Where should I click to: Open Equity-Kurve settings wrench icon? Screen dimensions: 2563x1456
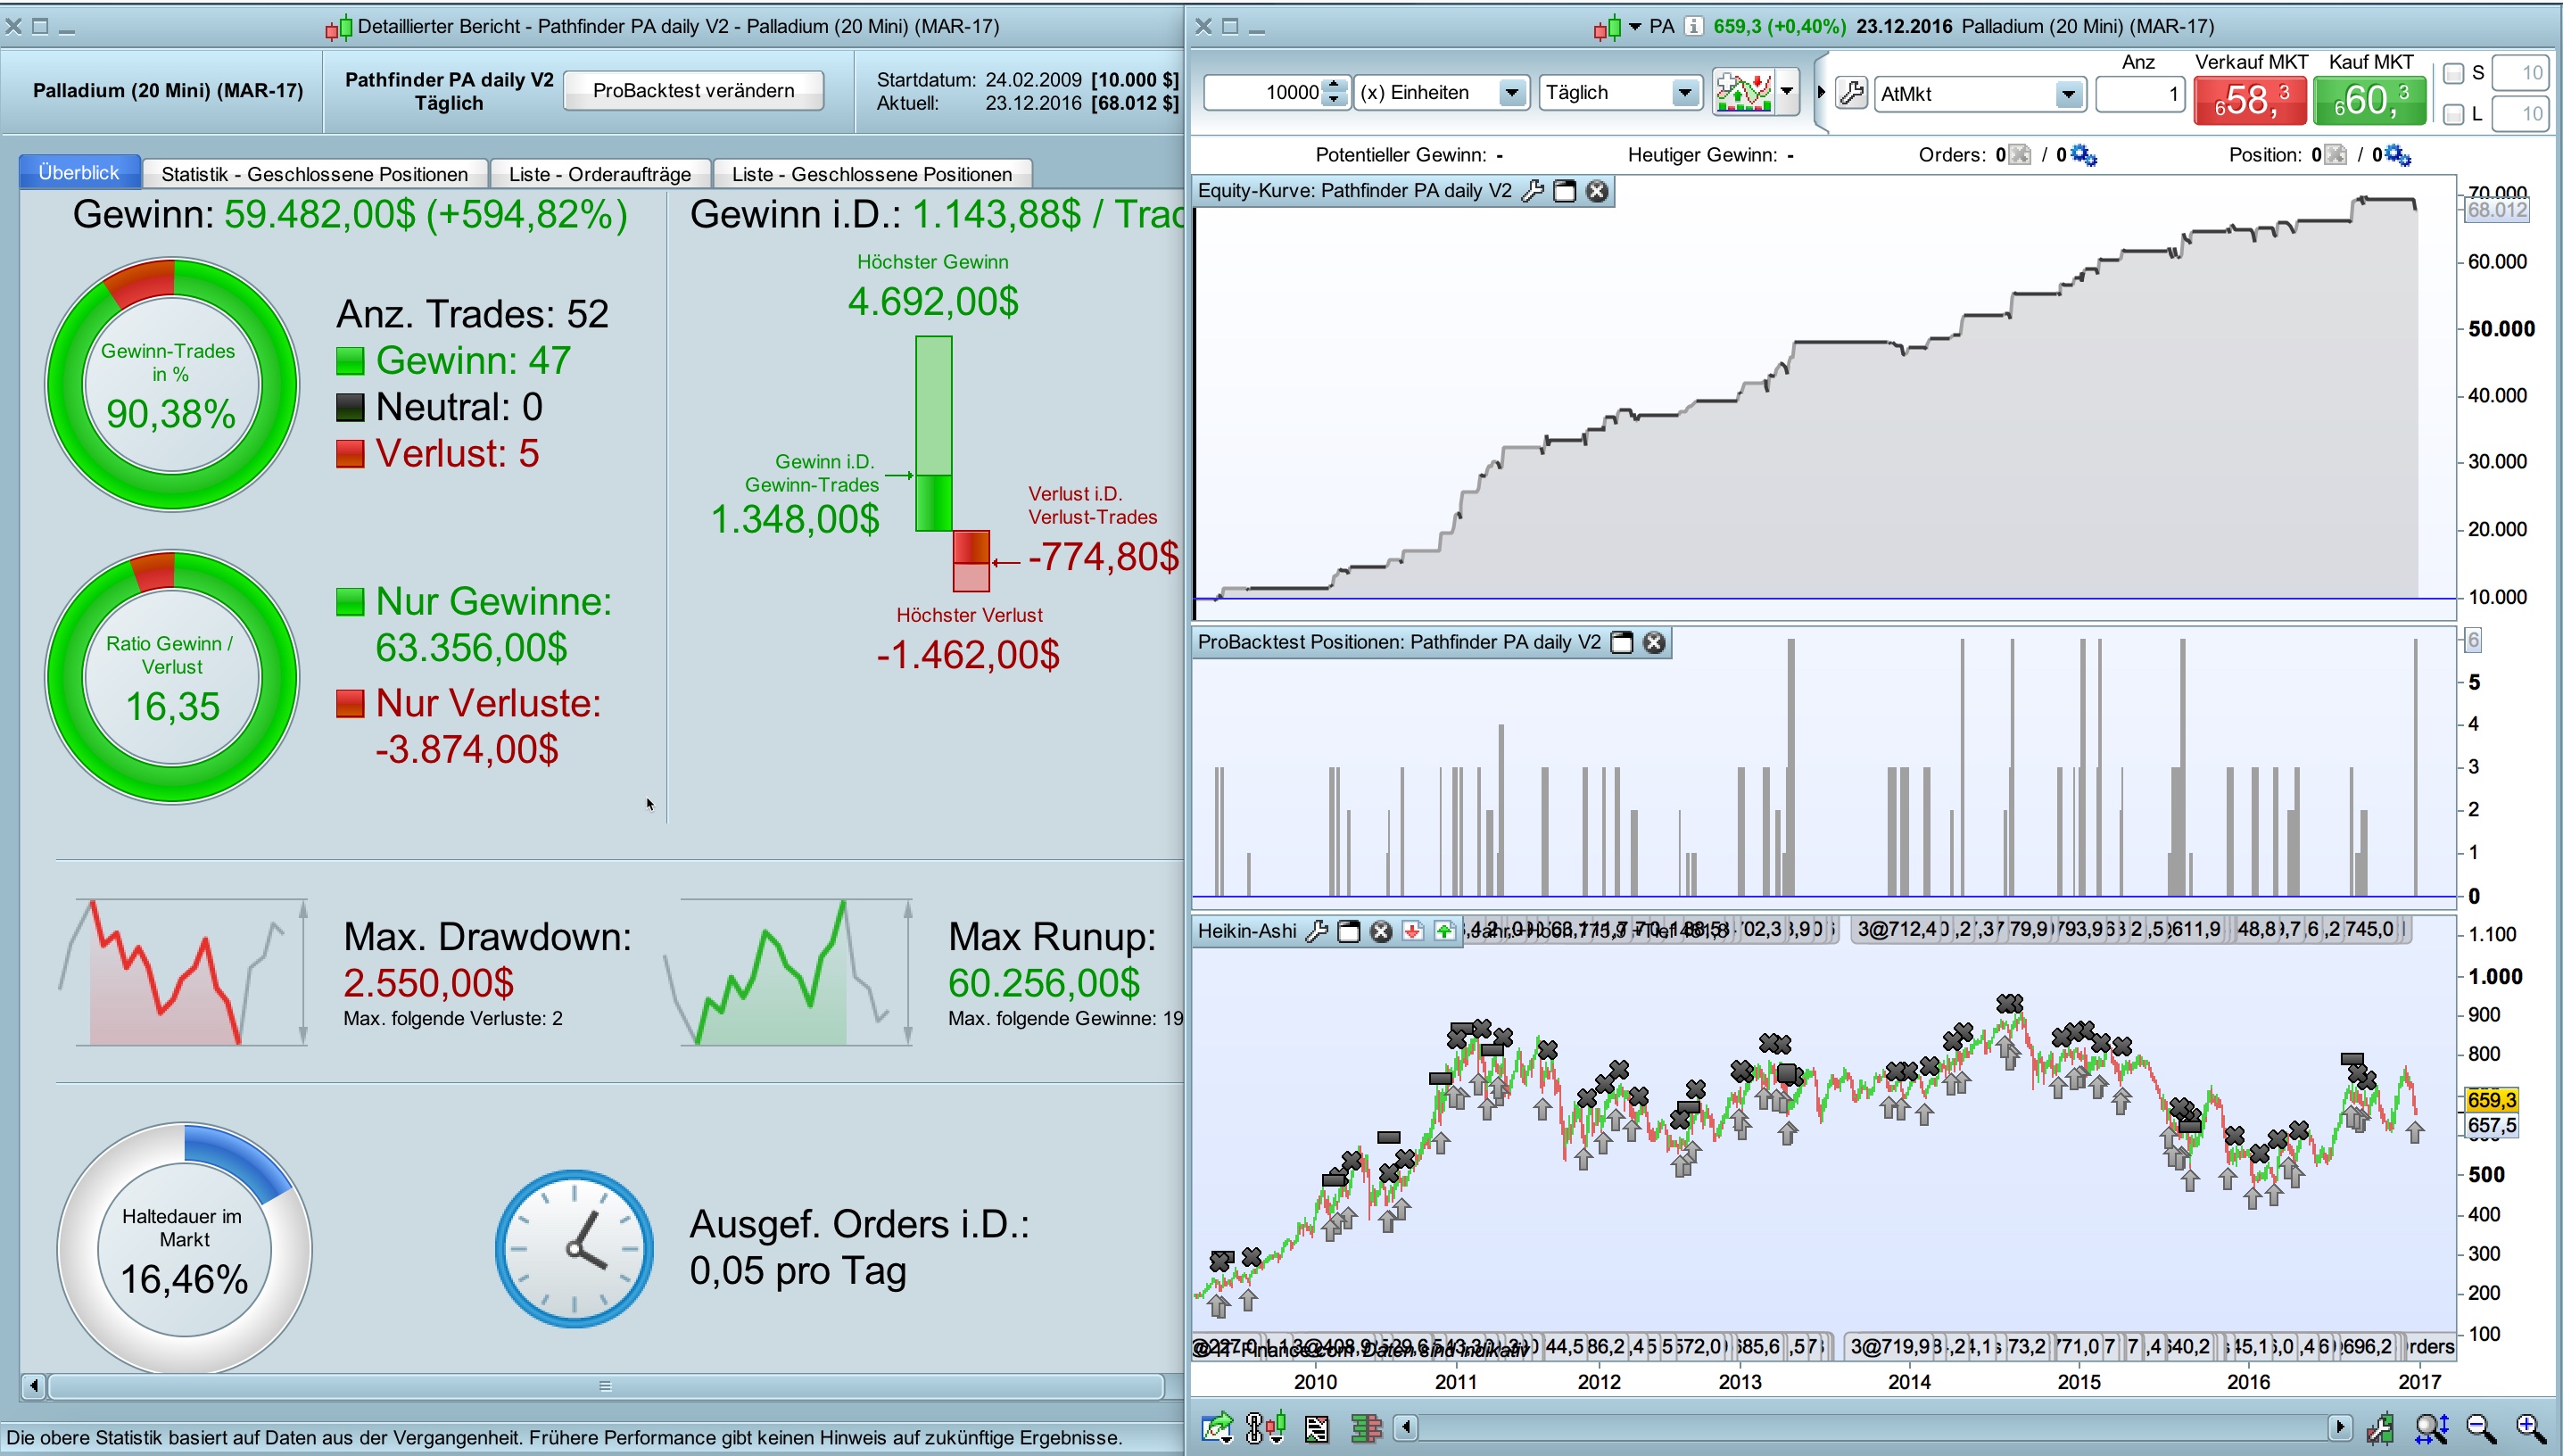point(1533,191)
